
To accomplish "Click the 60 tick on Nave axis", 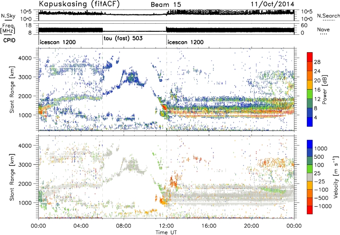I will (304, 25).
